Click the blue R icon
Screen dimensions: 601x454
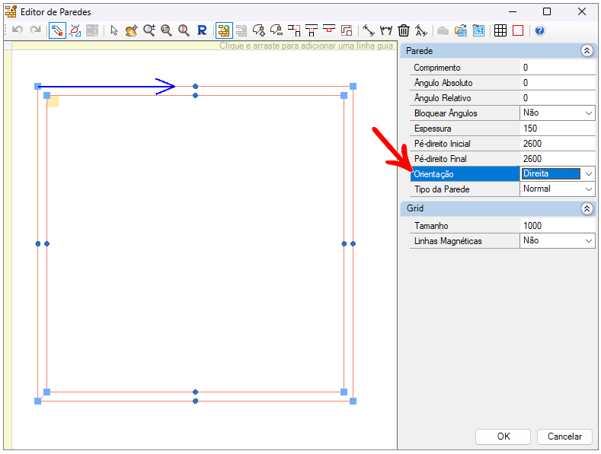pyautogui.click(x=202, y=30)
